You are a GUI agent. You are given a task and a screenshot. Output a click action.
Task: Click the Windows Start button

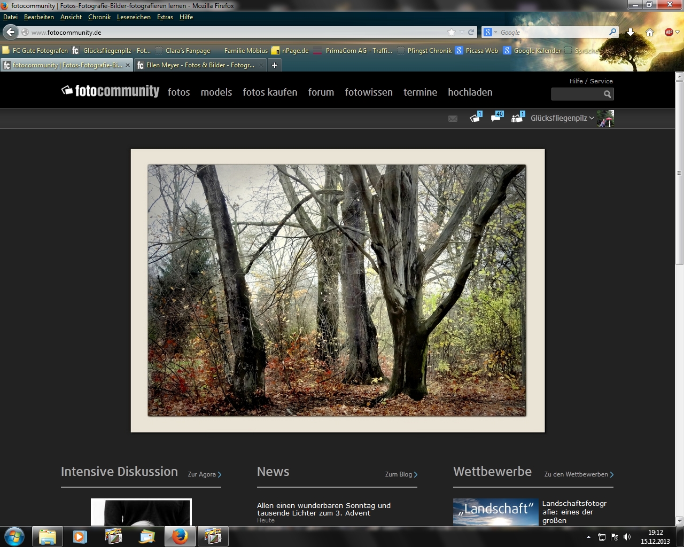click(14, 536)
